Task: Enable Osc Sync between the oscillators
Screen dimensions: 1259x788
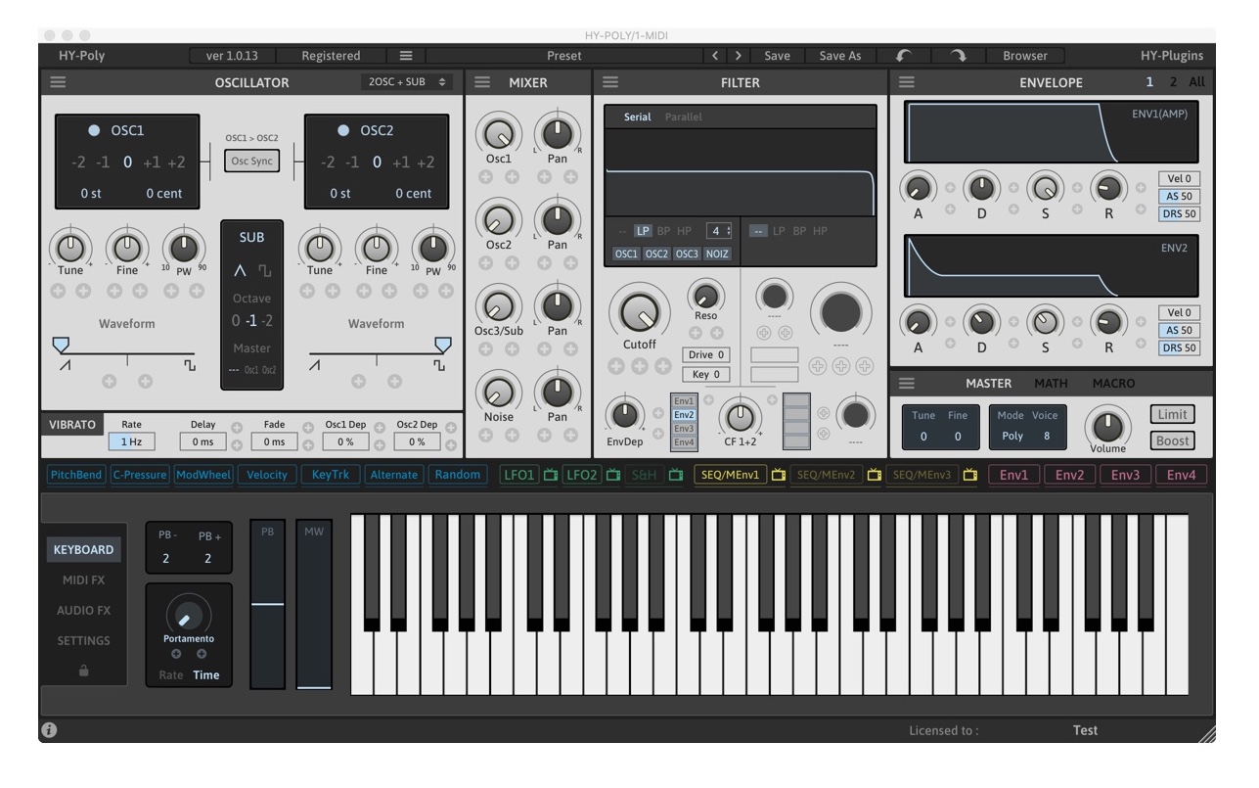Action: [x=251, y=162]
